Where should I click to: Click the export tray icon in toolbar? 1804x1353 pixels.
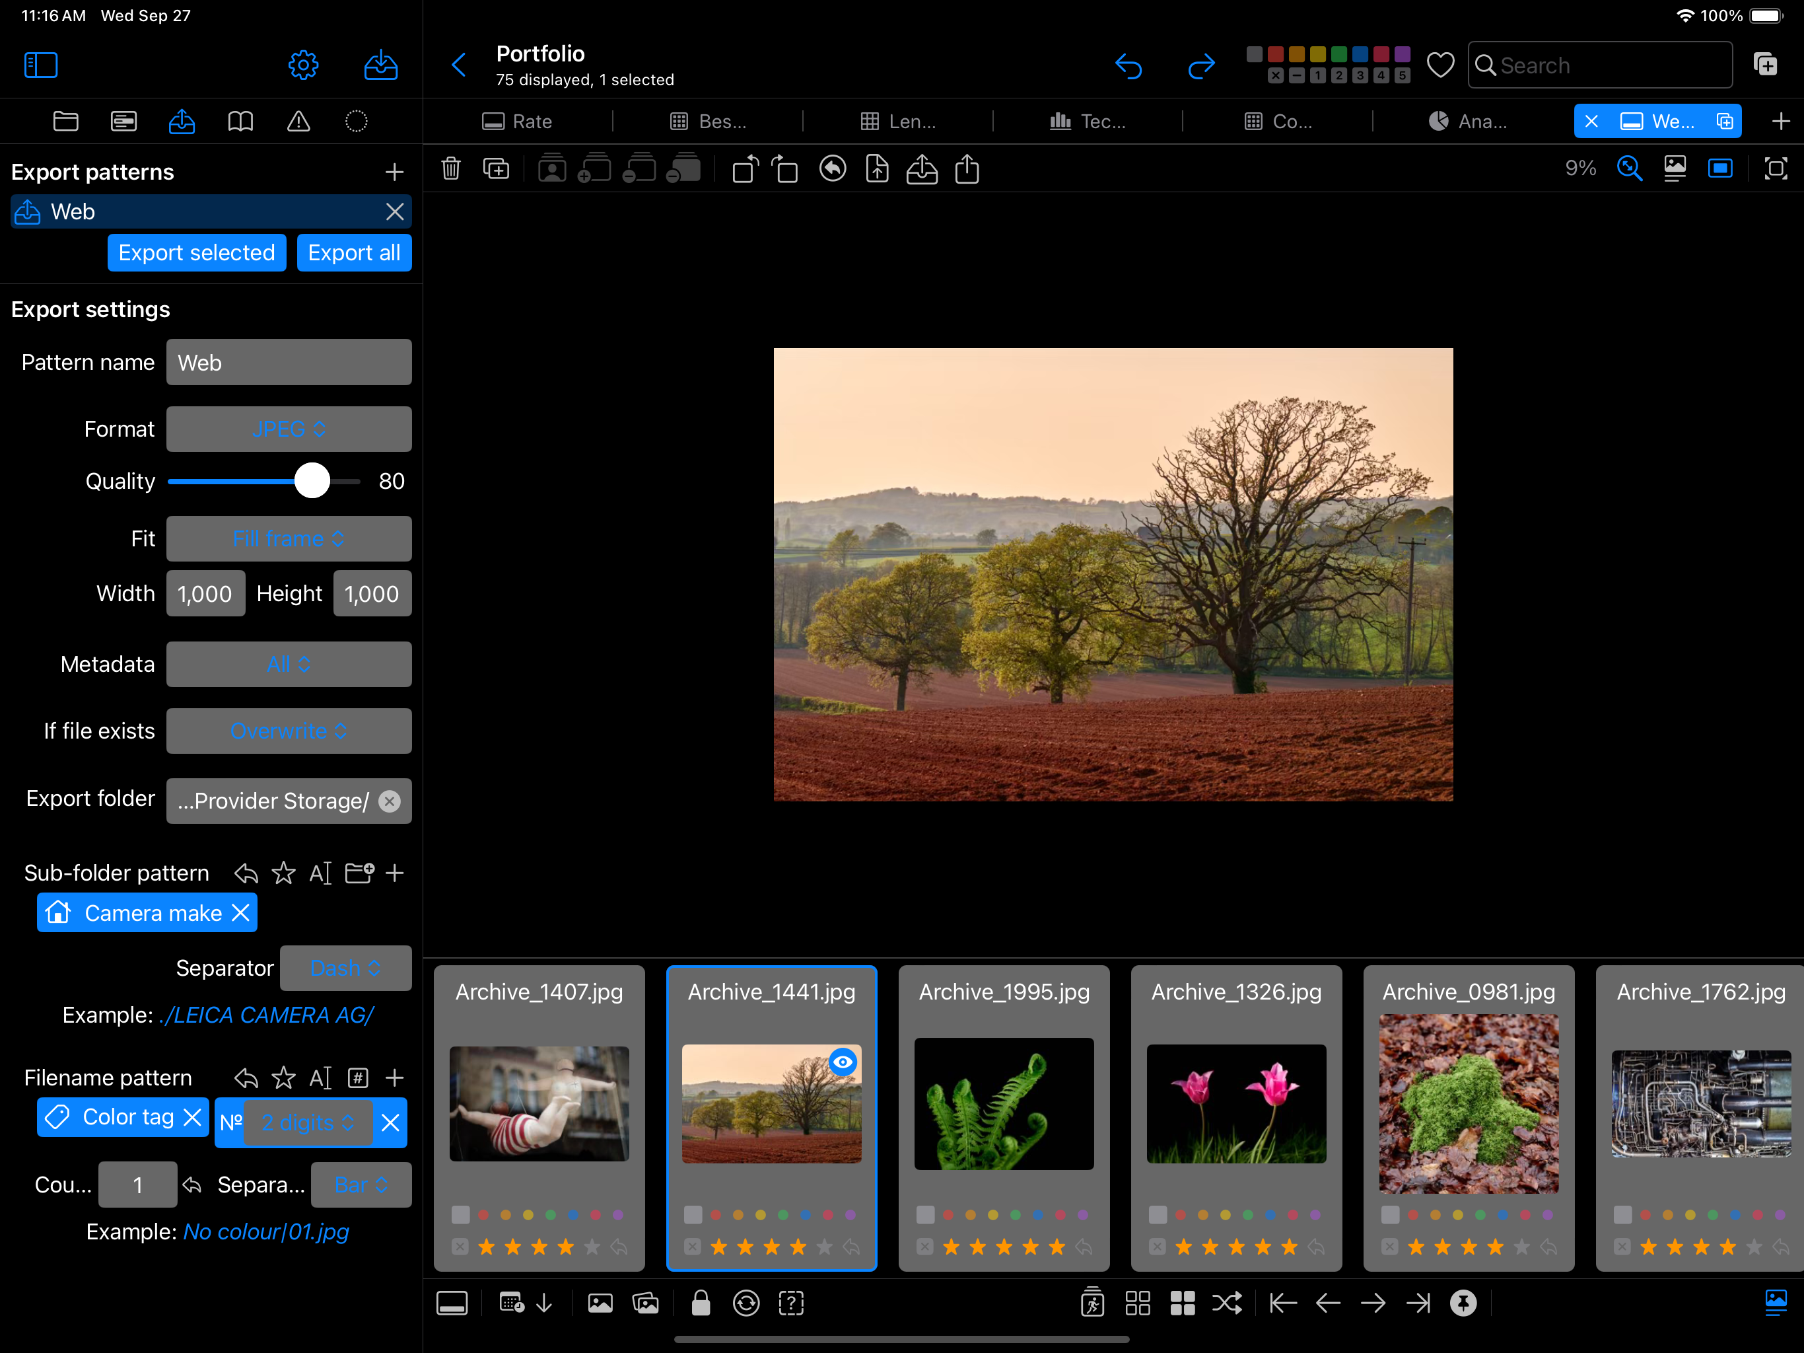(922, 169)
